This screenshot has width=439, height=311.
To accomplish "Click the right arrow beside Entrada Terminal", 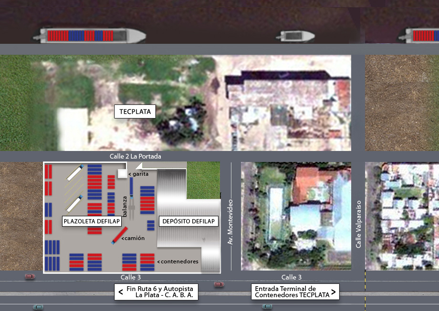I will point(333,291).
